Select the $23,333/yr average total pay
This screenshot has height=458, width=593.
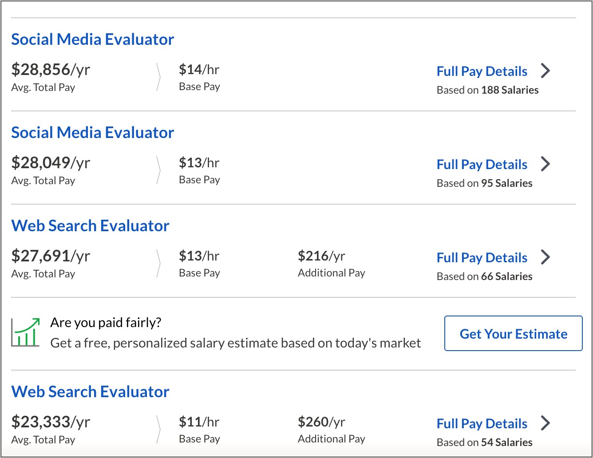coord(51,422)
